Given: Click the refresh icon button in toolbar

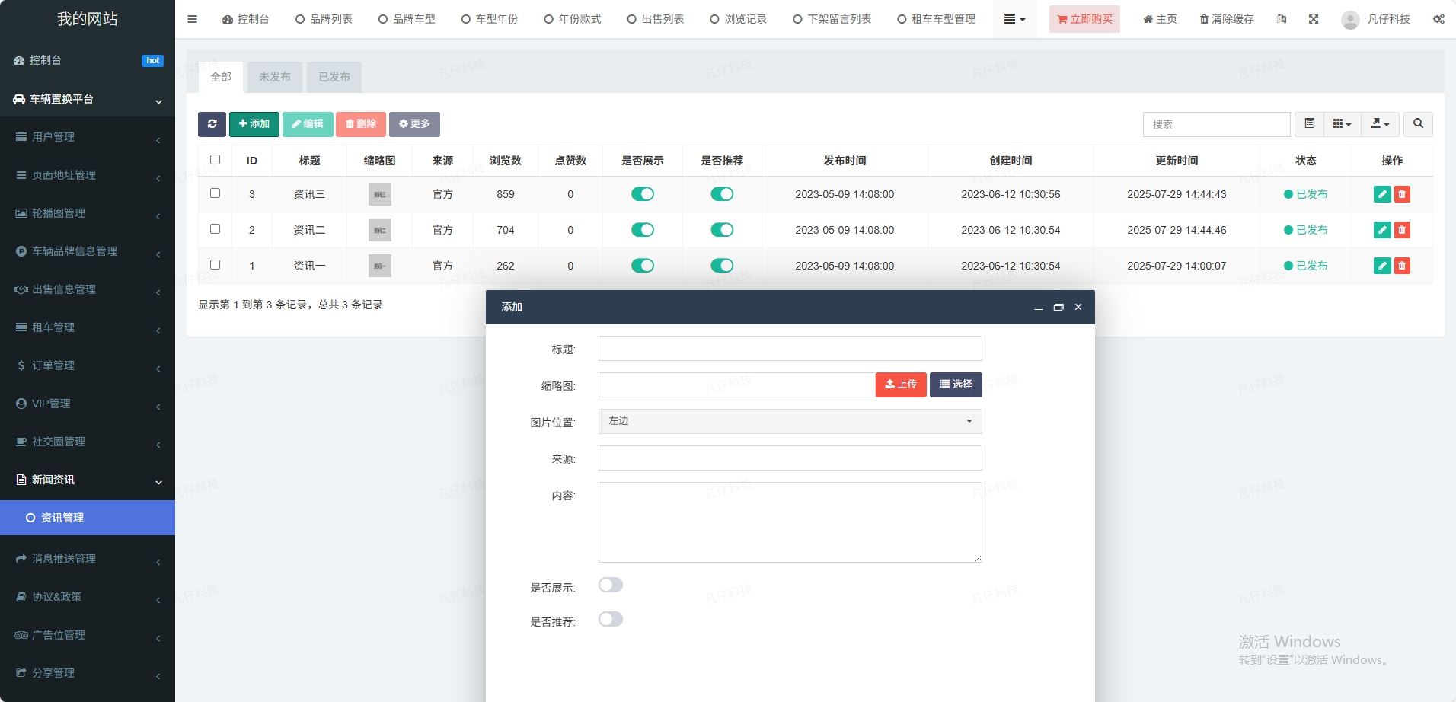Looking at the screenshot, I should (x=212, y=124).
